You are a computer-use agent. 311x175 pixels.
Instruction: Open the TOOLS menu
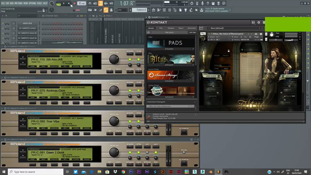(x=39, y=3)
